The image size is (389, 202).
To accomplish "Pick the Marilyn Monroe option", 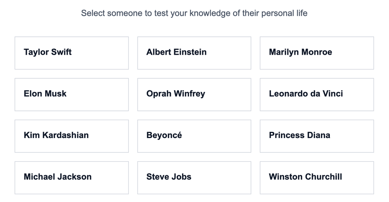I will (317, 53).
